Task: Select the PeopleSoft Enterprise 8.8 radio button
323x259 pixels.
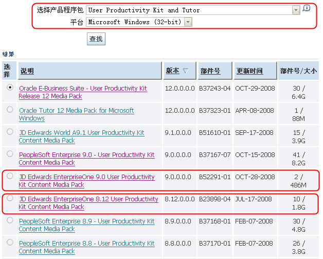Action: 10,243
